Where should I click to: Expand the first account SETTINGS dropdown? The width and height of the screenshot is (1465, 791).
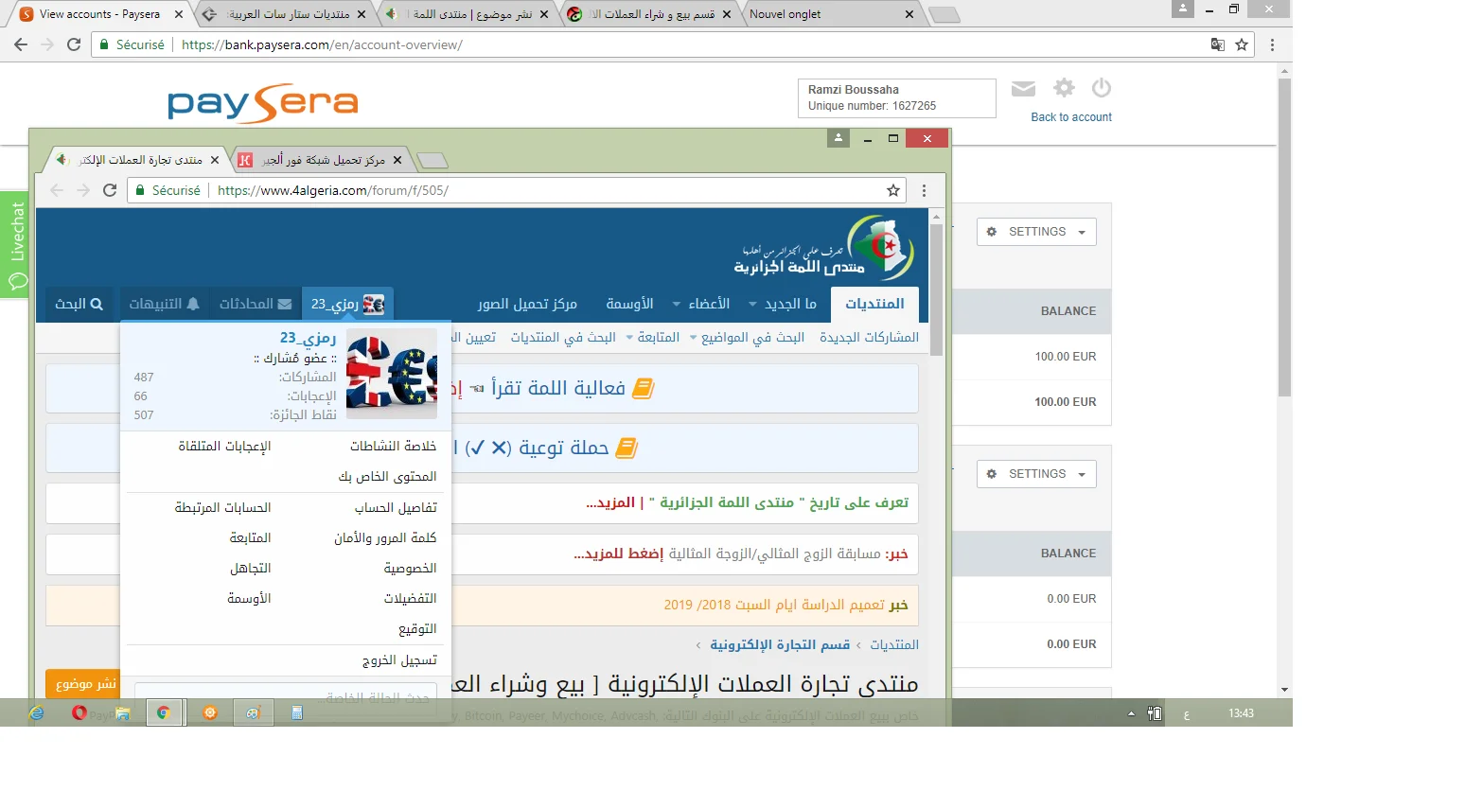coord(1036,232)
